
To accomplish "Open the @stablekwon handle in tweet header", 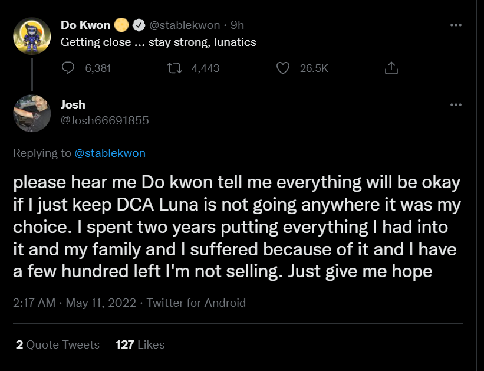I will (x=185, y=25).
